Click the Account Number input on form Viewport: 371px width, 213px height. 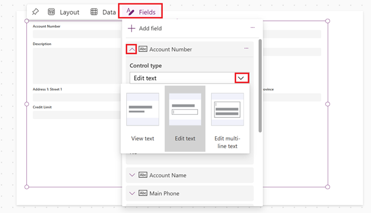pyautogui.click(x=77, y=34)
